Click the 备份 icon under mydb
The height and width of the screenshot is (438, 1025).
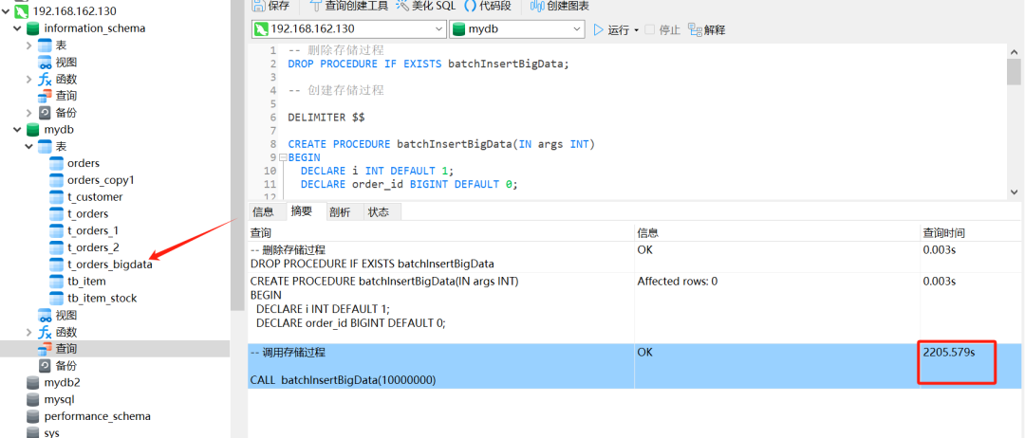tap(45, 366)
